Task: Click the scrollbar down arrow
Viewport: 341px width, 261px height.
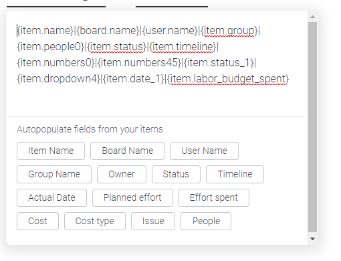Action: [x=312, y=239]
